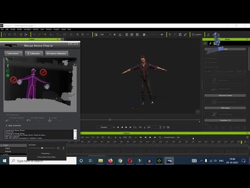Image resolution: width=250 pixels, height=188 pixels.
Task: Choose the Move object tool
Action: coord(51,34)
